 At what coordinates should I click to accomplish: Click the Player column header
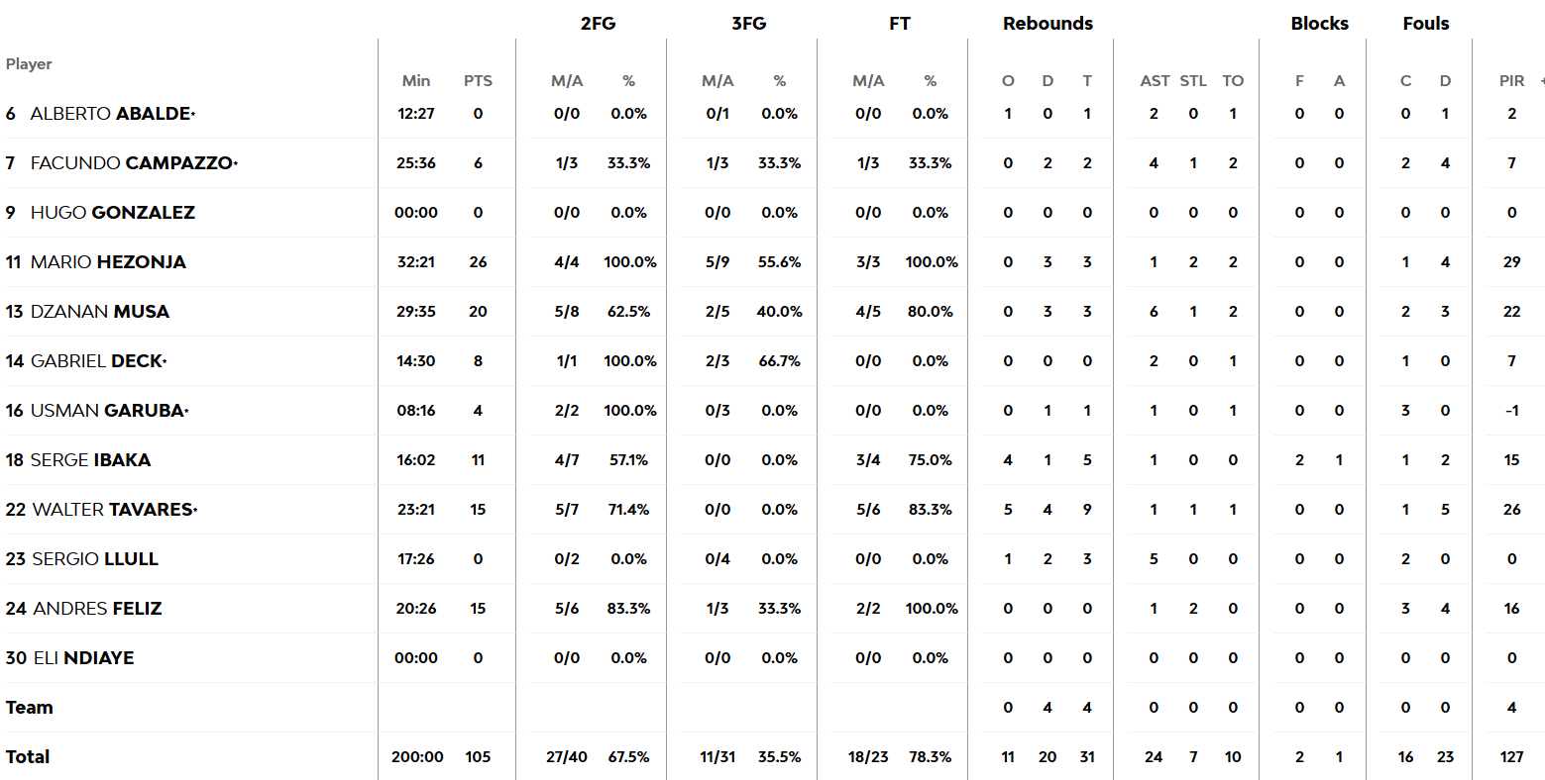tap(29, 64)
